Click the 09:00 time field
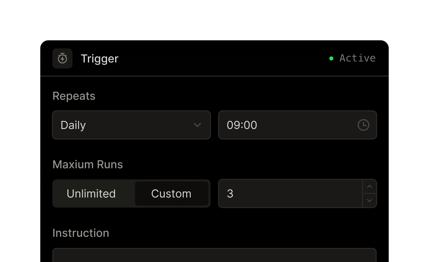Screen dimensions: 429x262 (x=298, y=125)
